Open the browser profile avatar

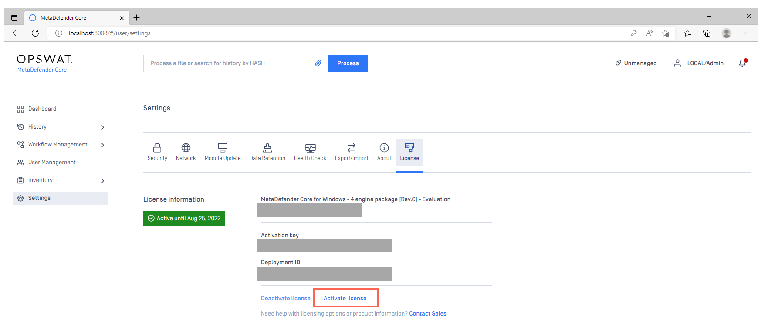coord(727,33)
